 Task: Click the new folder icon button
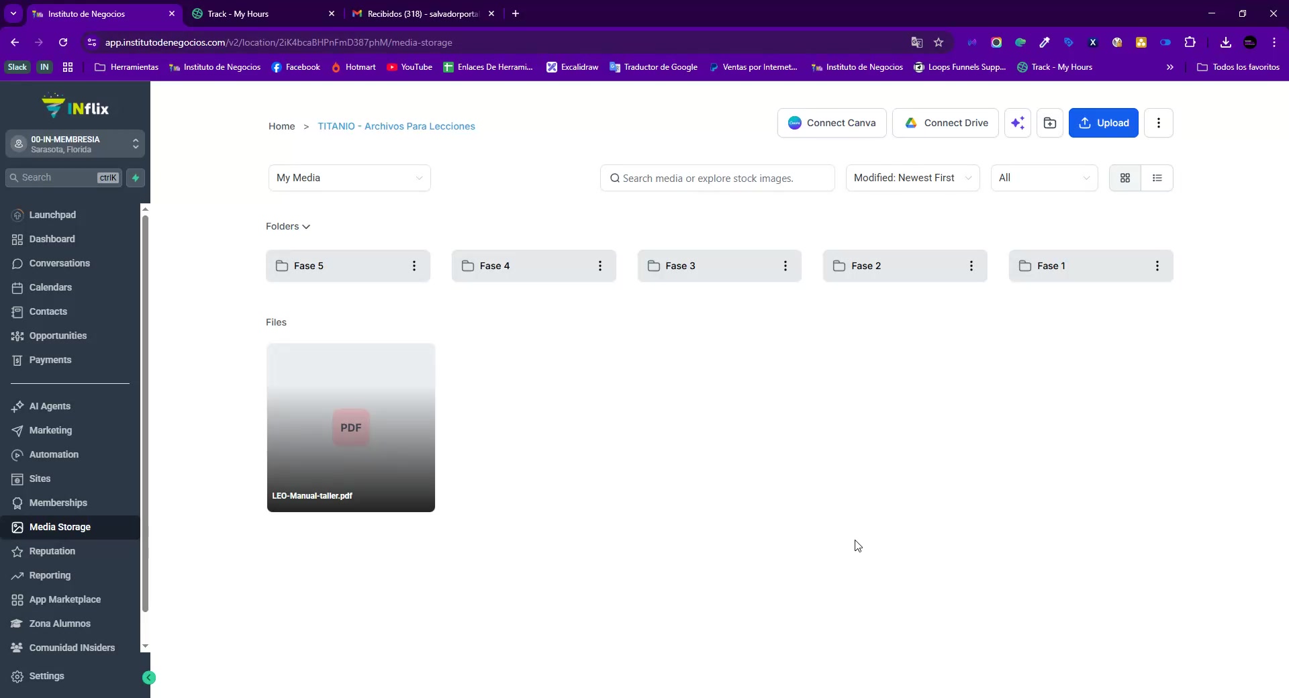(x=1049, y=123)
